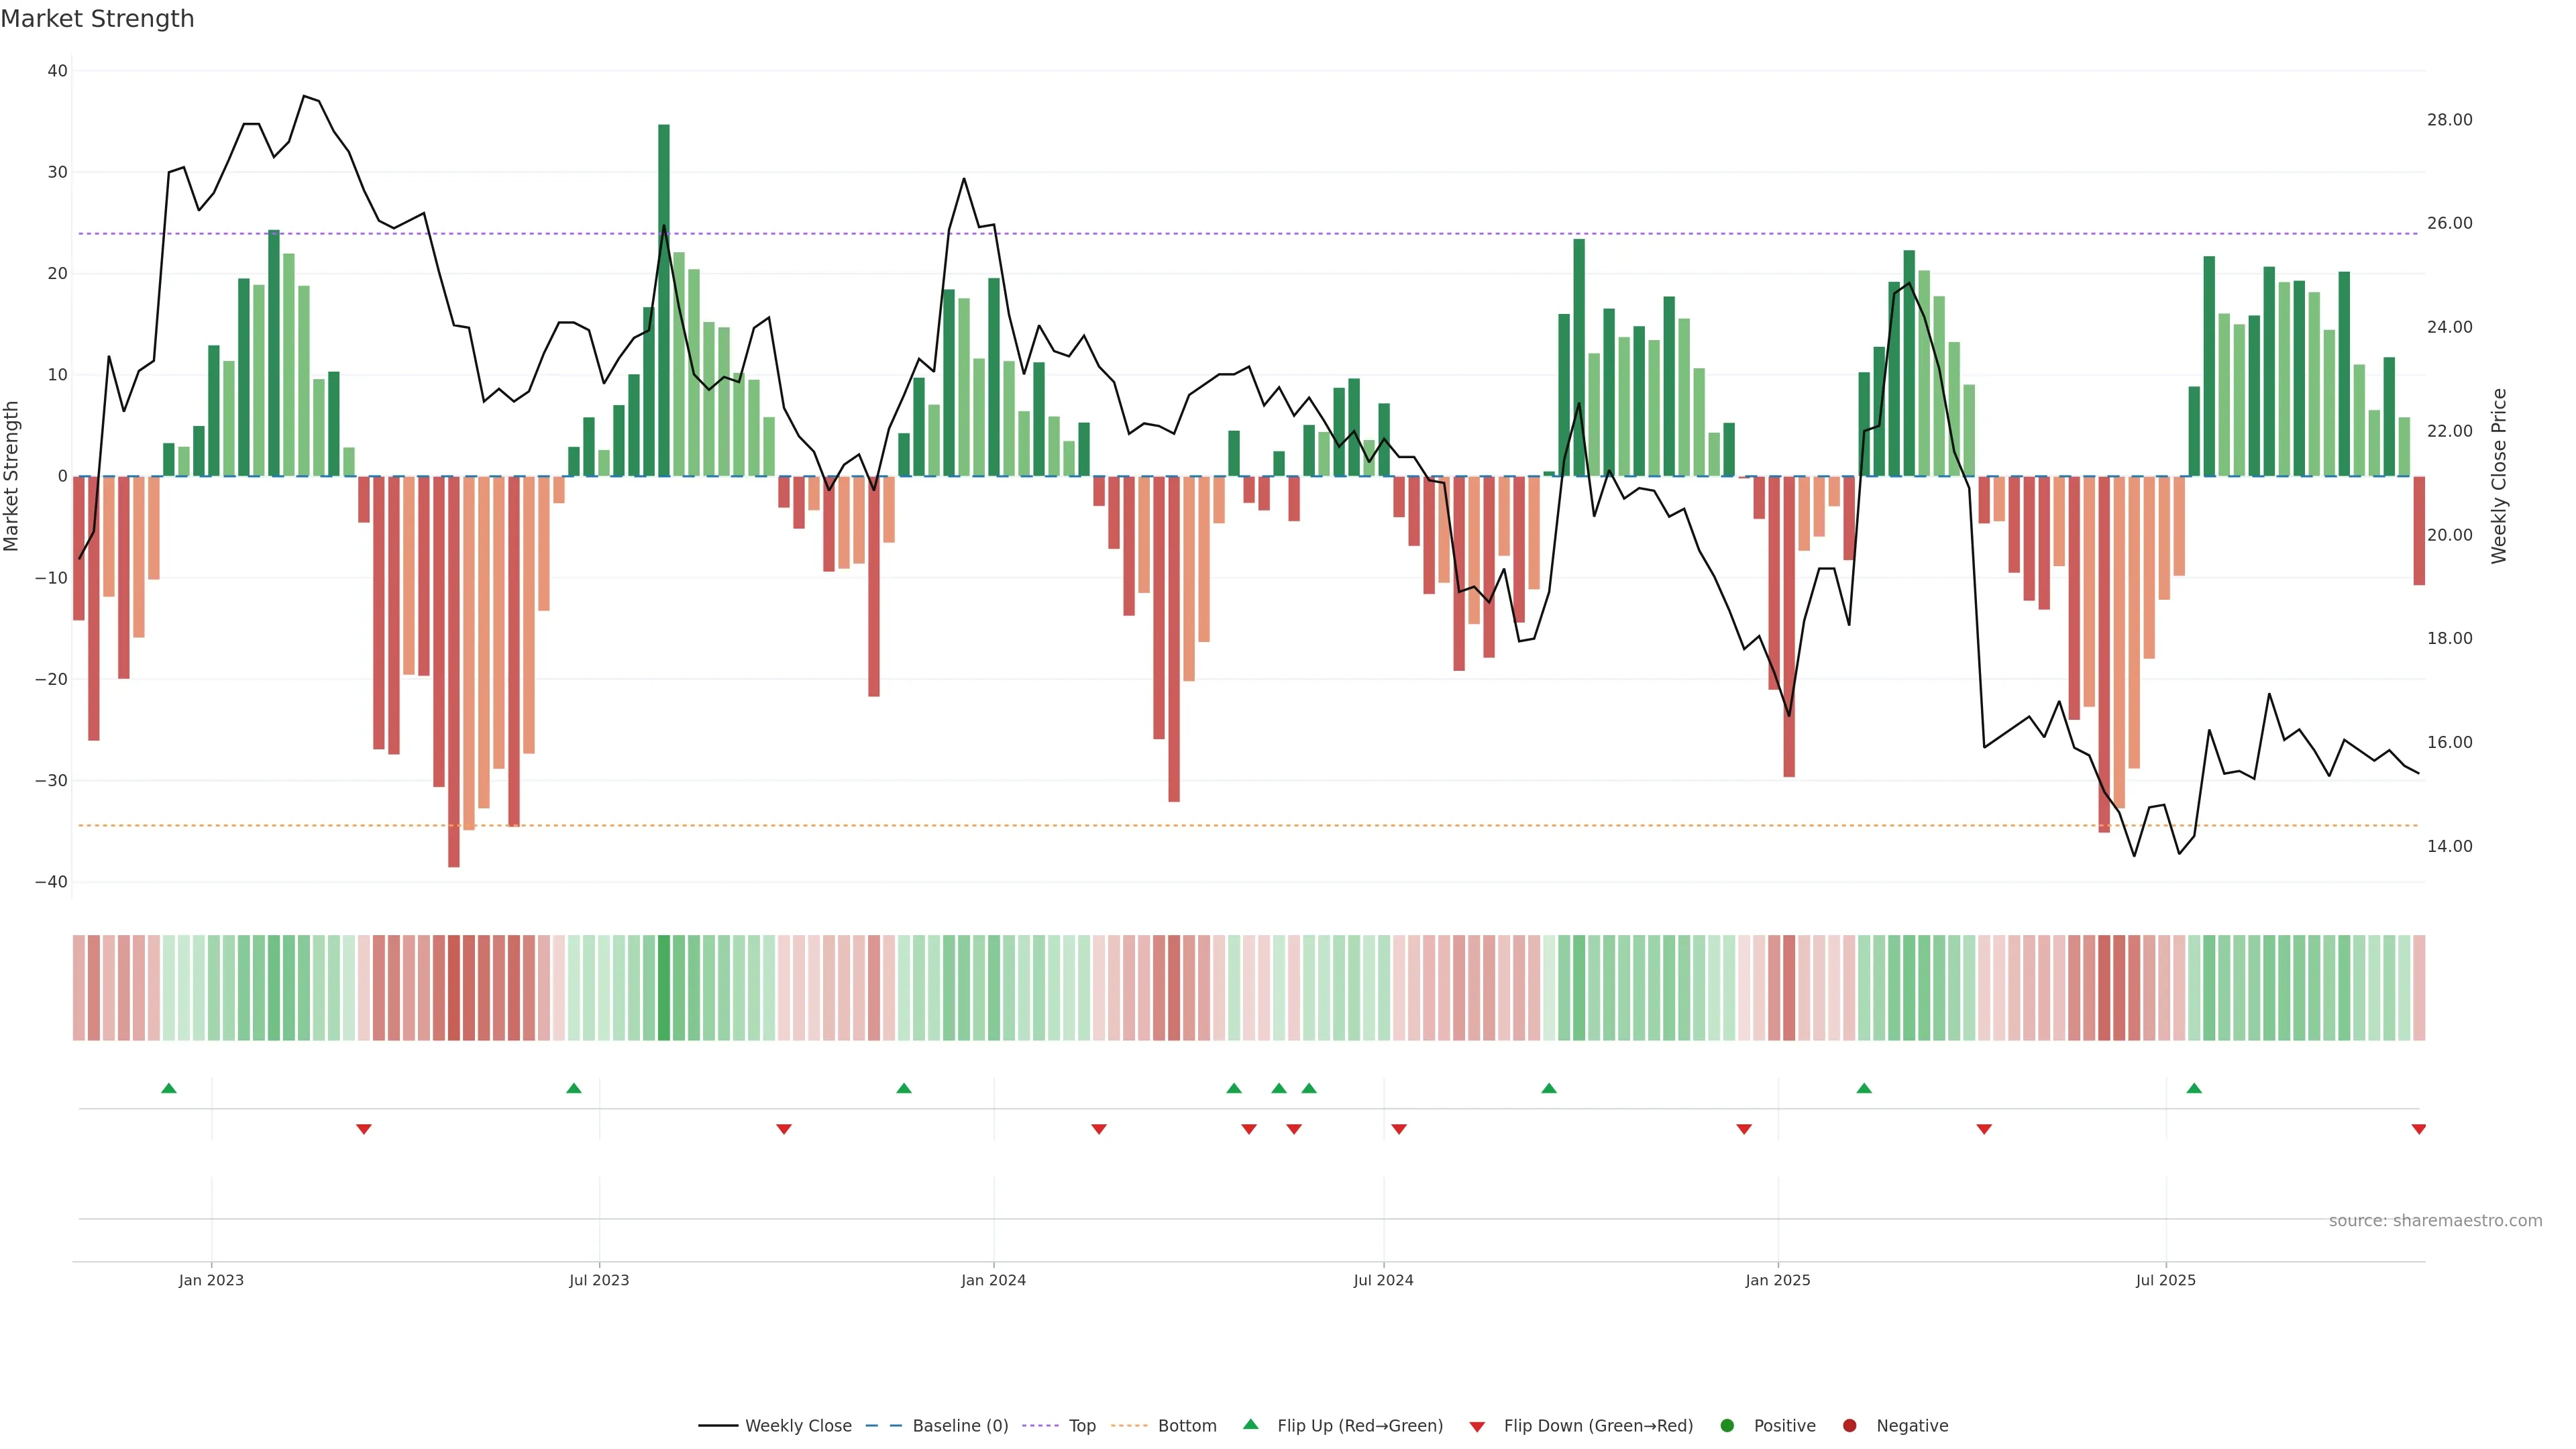The image size is (2576, 1449).
Task: Click the flip-up triangle just after Jul 2025
Action: 2194,1088
